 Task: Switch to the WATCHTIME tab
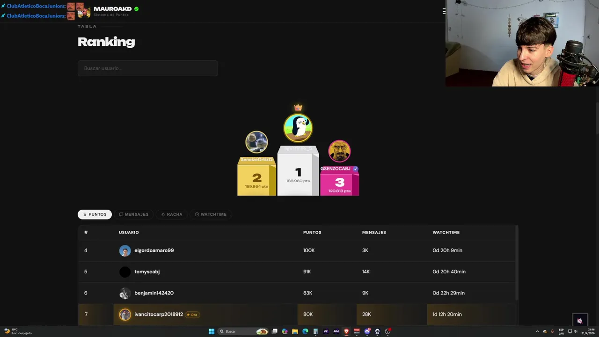(x=211, y=214)
